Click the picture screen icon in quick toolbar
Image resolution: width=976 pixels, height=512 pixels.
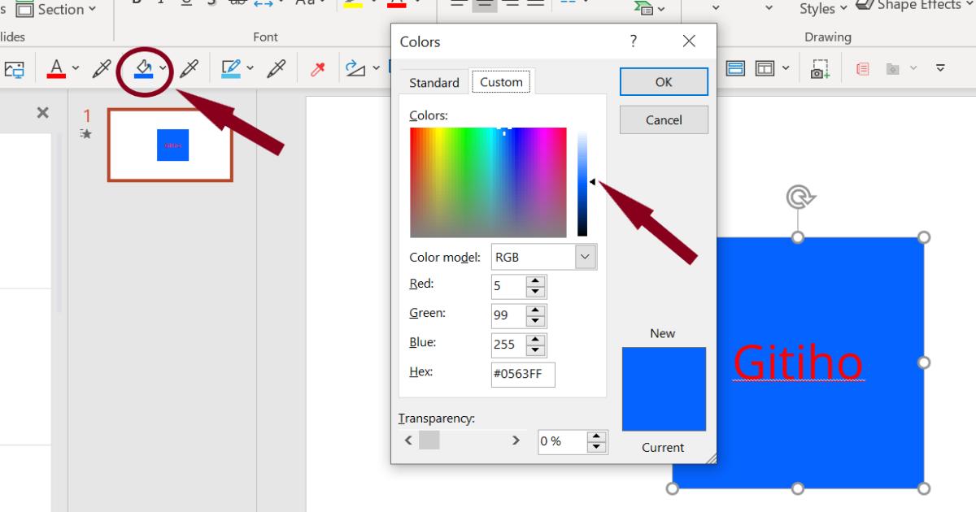[x=13, y=68]
